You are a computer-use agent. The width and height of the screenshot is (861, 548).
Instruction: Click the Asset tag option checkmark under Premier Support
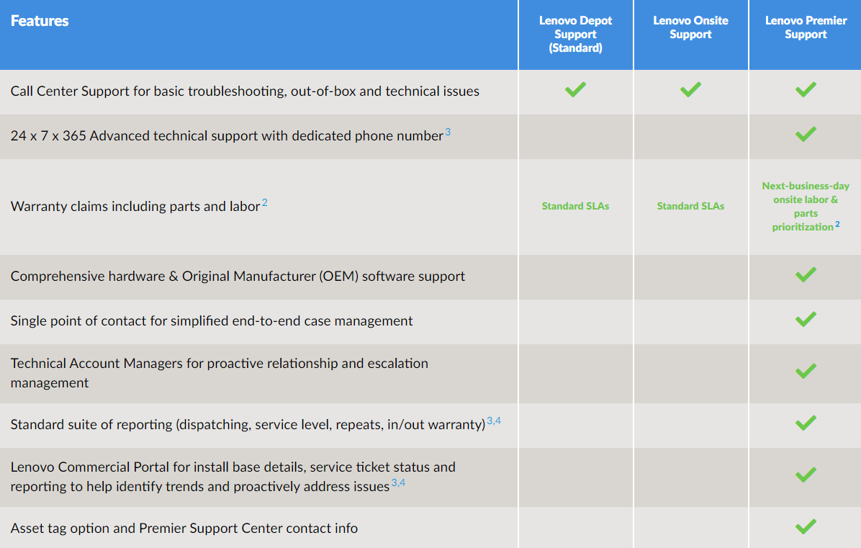pyautogui.click(x=806, y=526)
